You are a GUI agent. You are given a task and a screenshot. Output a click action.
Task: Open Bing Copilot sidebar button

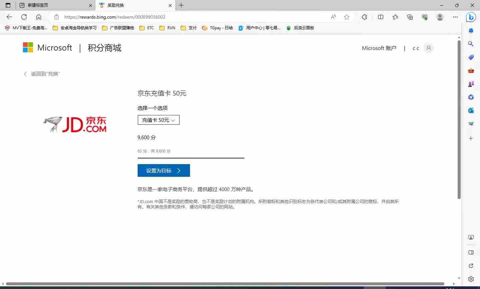point(471,17)
